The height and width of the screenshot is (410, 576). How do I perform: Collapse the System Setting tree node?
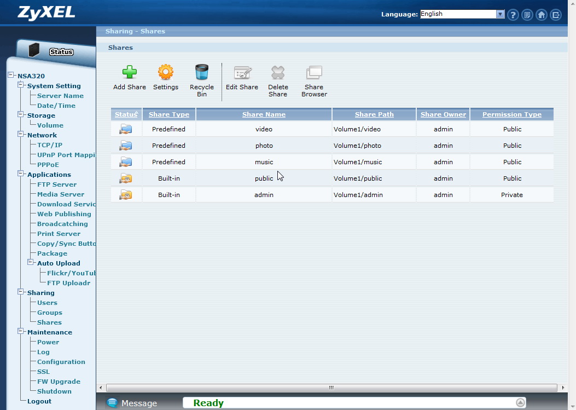[21, 85]
